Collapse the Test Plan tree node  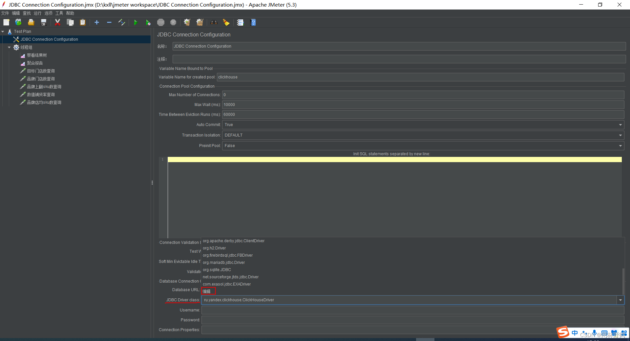coord(3,32)
